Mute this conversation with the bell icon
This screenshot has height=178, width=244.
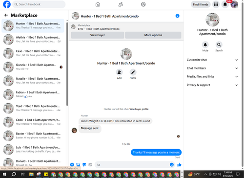click(x=205, y=44)
